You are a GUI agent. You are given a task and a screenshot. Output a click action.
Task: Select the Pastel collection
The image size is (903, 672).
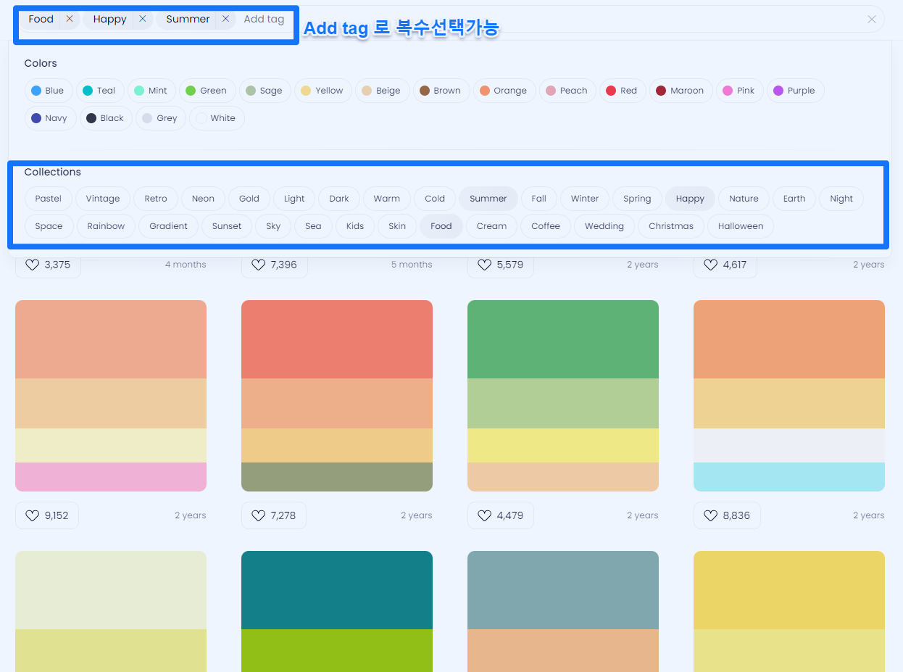pyautogui.click(x=47, y=198)
